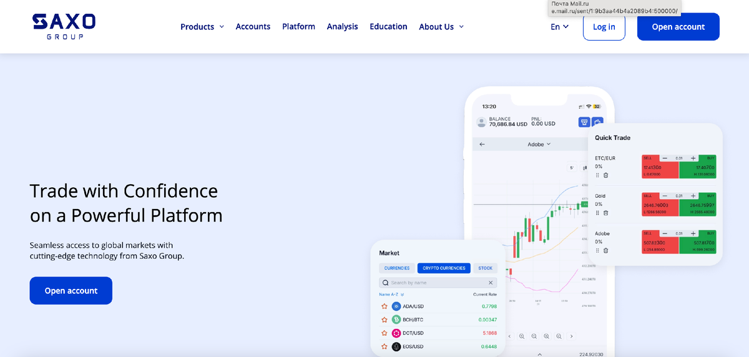Click the Log in button

coord(604,27)
